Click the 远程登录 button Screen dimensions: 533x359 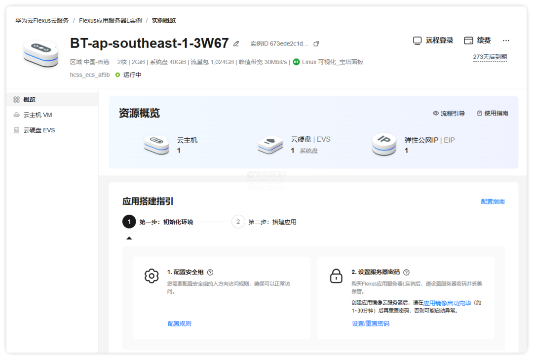point(433,40)
